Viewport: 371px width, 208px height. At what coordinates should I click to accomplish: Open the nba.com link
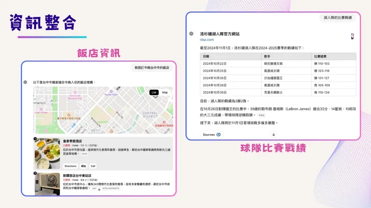(x=207, y=39)
